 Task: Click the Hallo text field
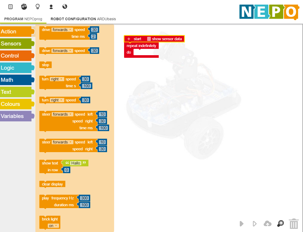pos(76,163)
